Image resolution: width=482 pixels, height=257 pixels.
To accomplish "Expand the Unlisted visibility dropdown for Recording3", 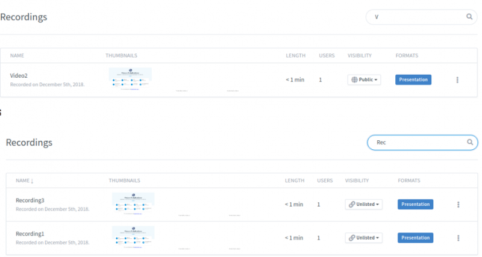I will 364,205.
